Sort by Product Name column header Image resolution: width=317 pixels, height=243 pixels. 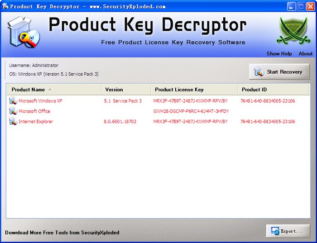(x=54, y=90)
